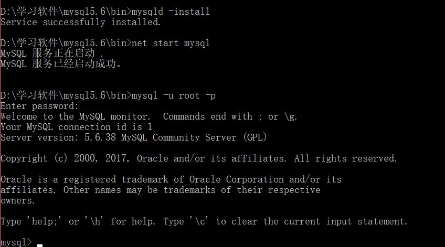Click the "Type 'help;' or '\h' for help" text
The image size is (445, 247).
(78, 221)
